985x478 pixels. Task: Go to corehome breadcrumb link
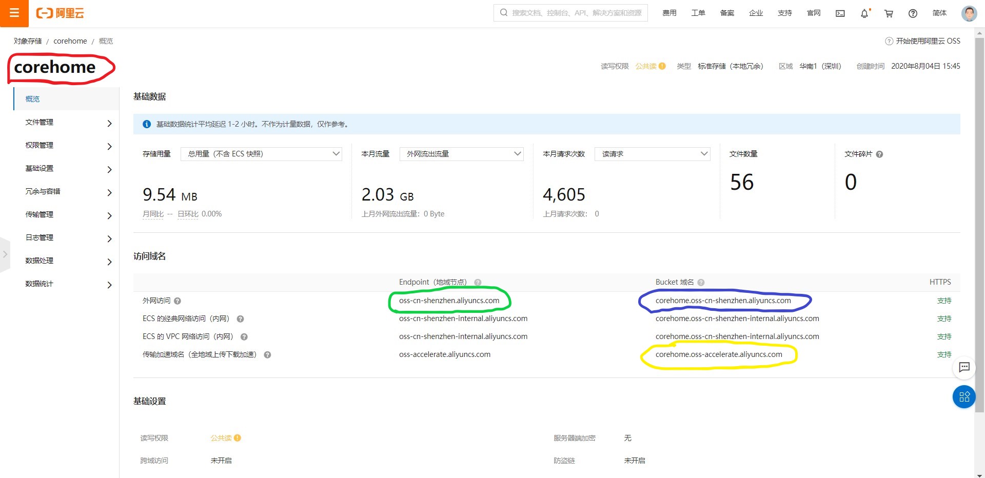pos(70,41)
